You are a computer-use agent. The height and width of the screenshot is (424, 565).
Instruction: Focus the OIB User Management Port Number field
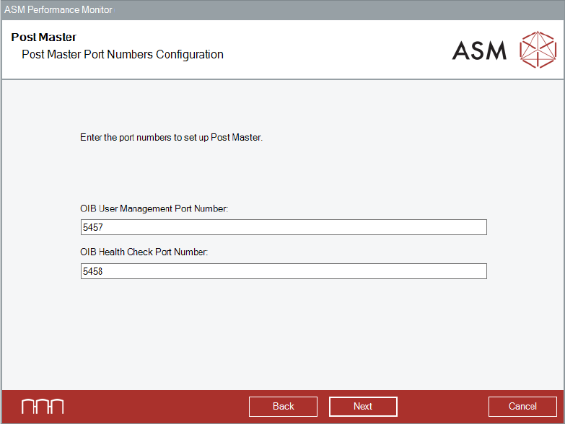(x=284, y=228)
